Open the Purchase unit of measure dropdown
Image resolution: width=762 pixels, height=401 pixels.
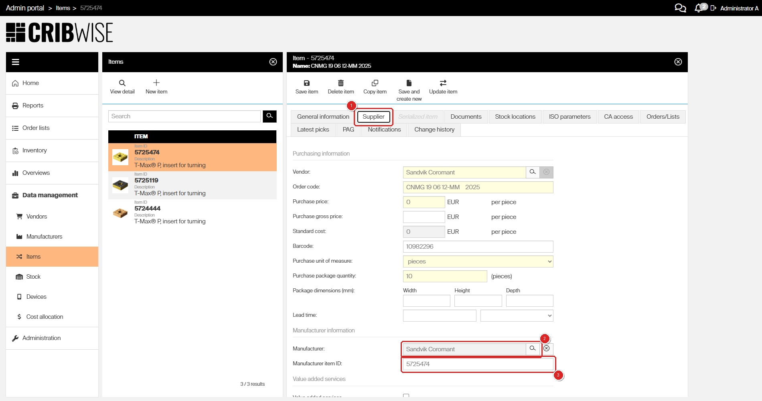tap(478, 261)
